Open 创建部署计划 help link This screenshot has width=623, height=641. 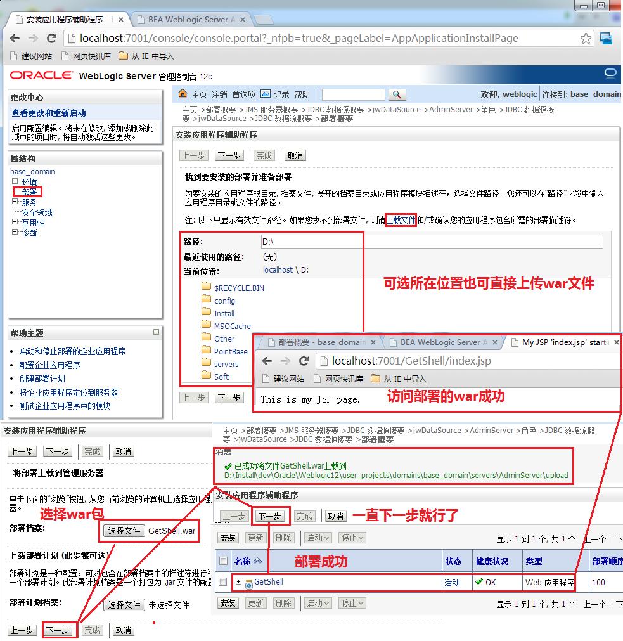tap(42, 379)
